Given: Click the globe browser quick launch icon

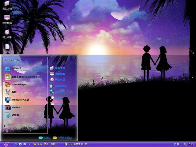Looking at the screenshot, I should [20, 144].
